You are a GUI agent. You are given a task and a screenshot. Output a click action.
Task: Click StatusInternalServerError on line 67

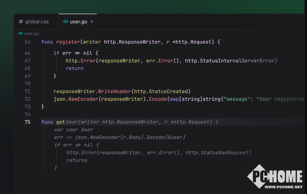pos(238,61)
